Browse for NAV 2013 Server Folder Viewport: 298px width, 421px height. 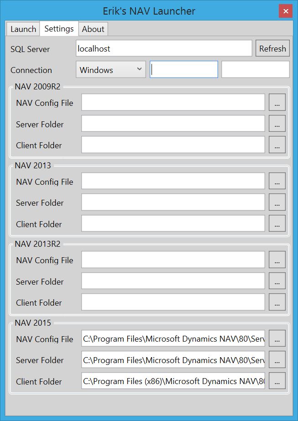coord(277,202)
